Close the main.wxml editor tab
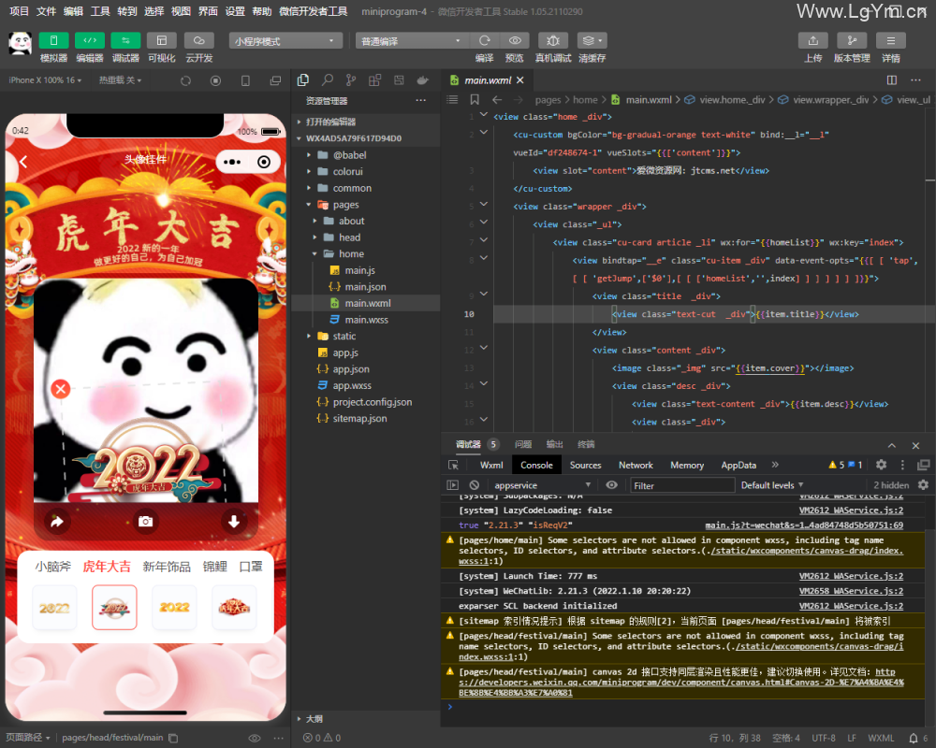 pos(520,79)
